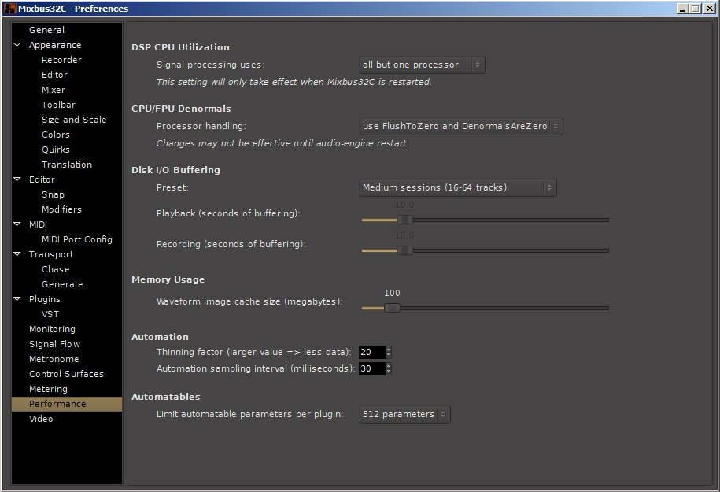Collapse the Editor tree section
The image size is (720, 492).
pyautogui.click(x=17, y=179)
